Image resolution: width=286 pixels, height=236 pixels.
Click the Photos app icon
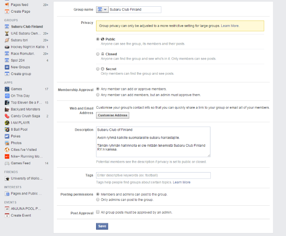coord(7,143)
